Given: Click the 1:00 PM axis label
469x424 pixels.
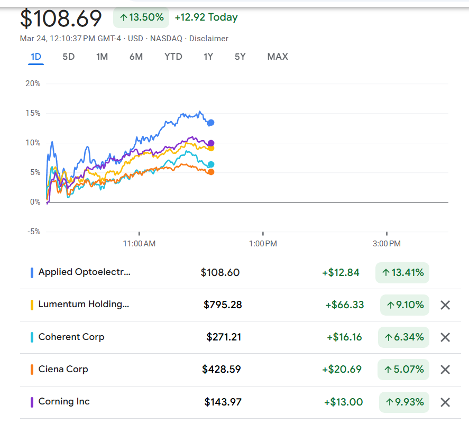Looking at the screenshot, I should pyautogui.click(x=263, y=244).
